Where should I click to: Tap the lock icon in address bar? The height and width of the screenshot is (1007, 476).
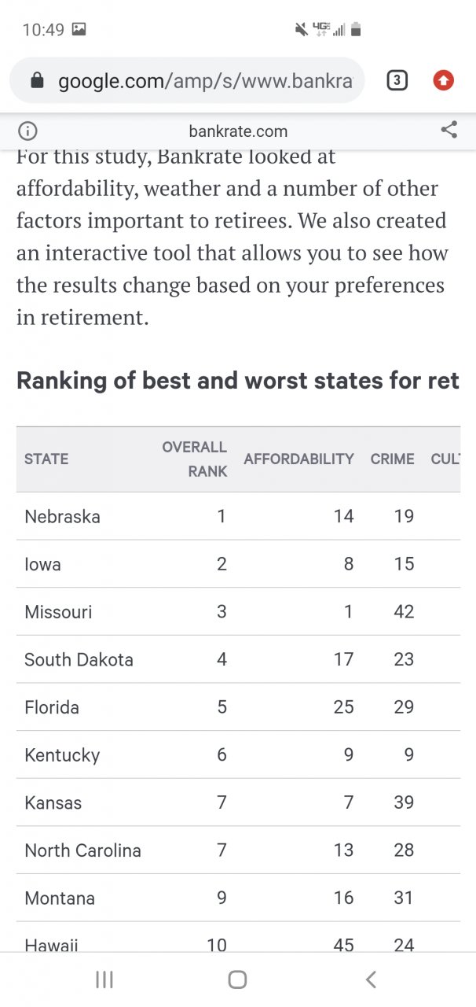(36, 80)
